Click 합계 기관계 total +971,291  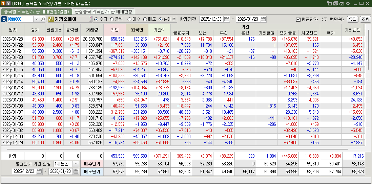[159, 156]
